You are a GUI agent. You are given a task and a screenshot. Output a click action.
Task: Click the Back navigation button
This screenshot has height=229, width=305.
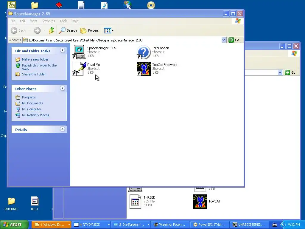18,30
